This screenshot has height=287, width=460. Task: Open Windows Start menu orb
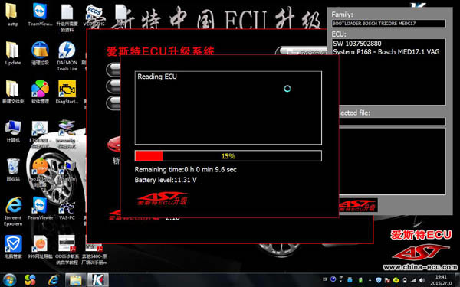[10, 280]
